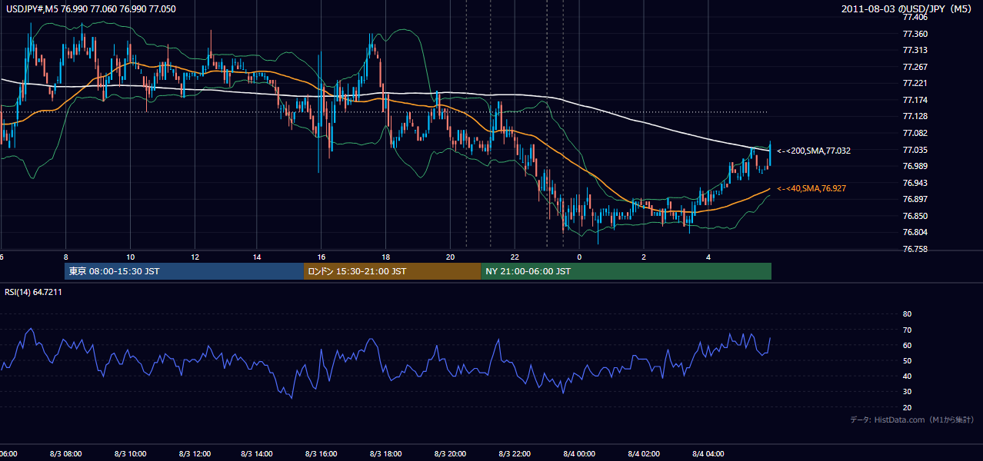Click the 8/3 16:00 bottom time label
Viewport: 983px width, 461px height.
click(x=322, y=454)
